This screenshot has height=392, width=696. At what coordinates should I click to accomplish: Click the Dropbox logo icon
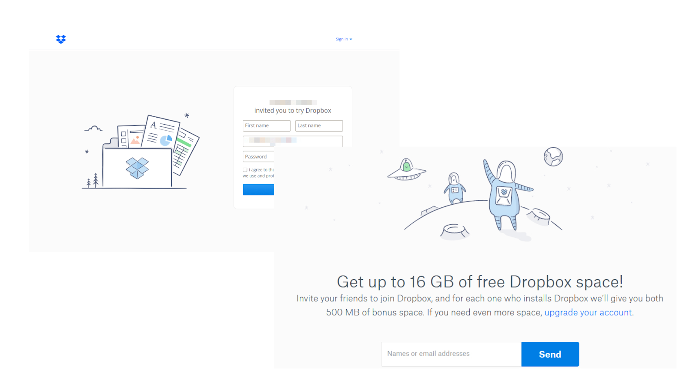point(61,39)
